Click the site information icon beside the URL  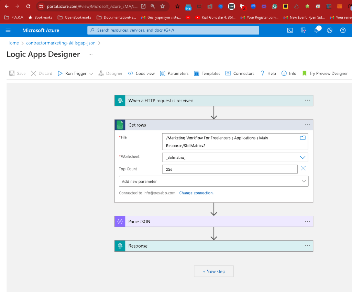click(41, 6)
